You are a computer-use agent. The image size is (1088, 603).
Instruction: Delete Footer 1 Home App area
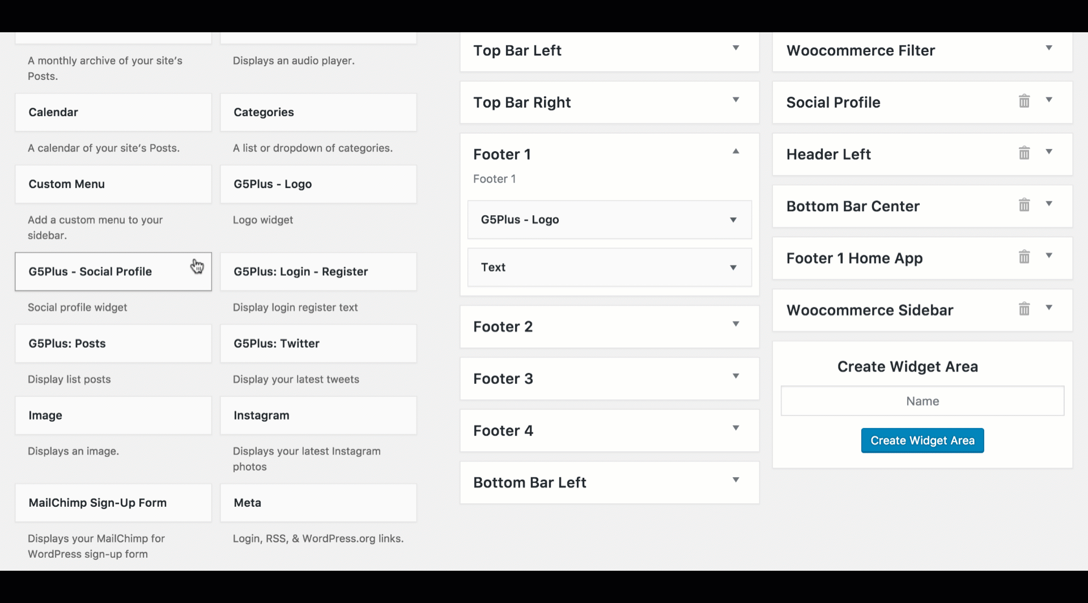pos(1024,257)
